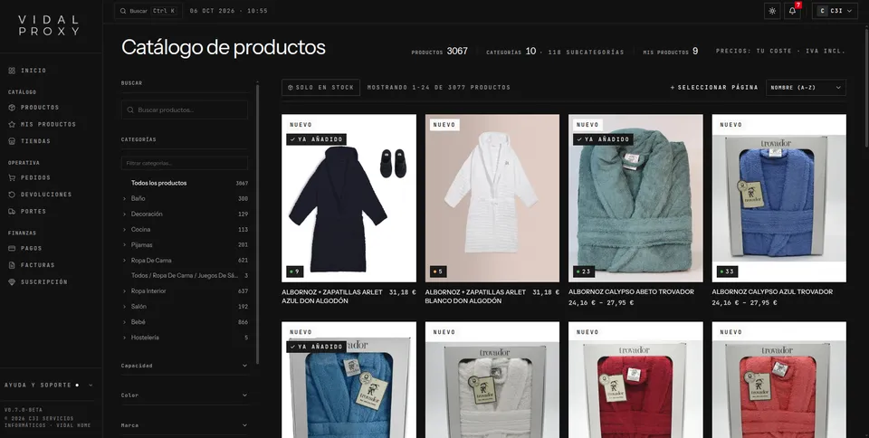The width and height of the screenshot is (869, 438).
Task: Click Albornoz Calypso Abeto Trovador title
Action: 631,291
